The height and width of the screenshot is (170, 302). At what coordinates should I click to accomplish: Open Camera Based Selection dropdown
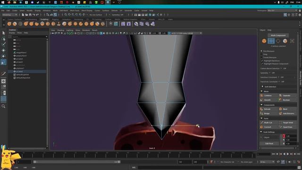coord(281,68)
